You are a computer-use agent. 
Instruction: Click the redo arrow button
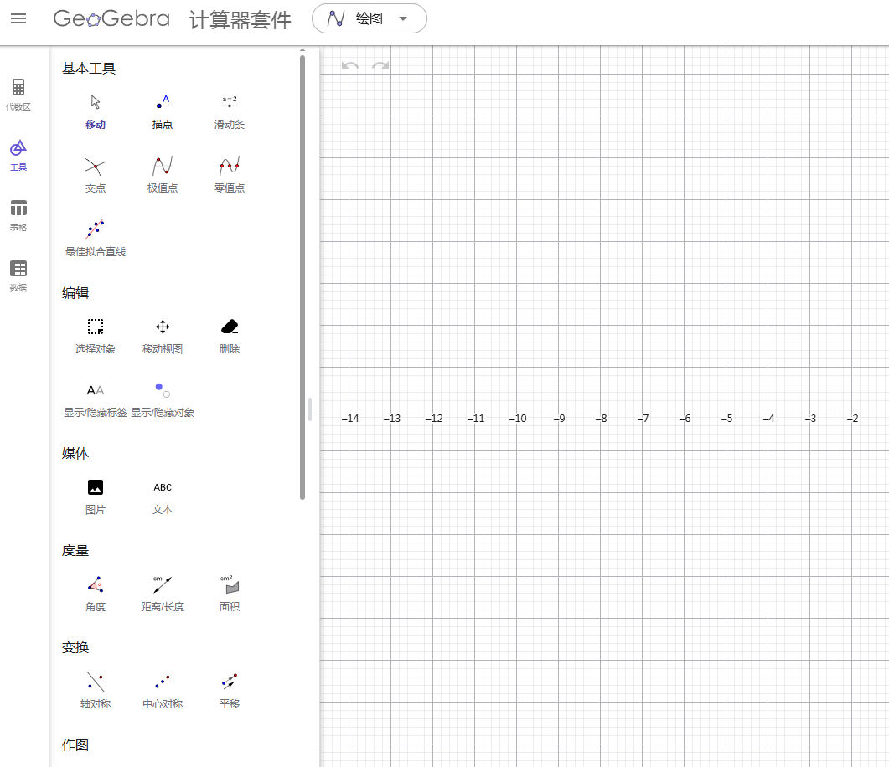pyautogui.click(x=380, y=66)
